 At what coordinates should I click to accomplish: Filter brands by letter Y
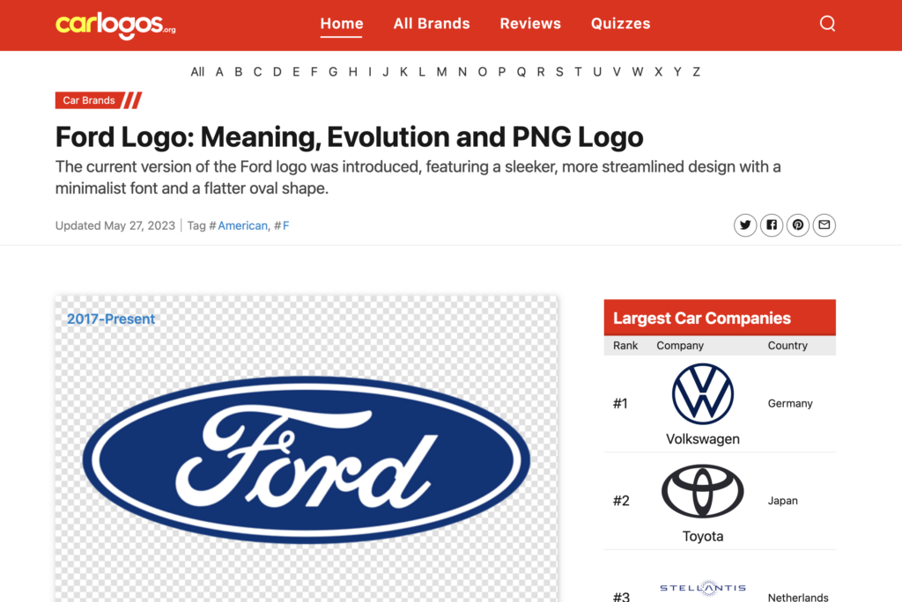[677, 72]
